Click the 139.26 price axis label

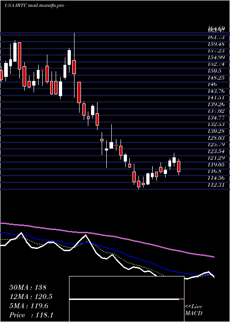[216, 104]
